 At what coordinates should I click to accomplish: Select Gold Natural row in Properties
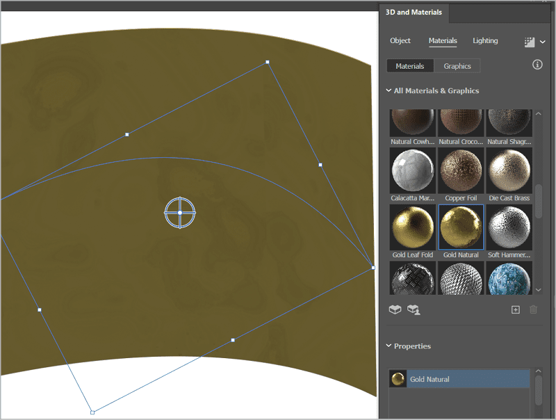click(459, 379)
